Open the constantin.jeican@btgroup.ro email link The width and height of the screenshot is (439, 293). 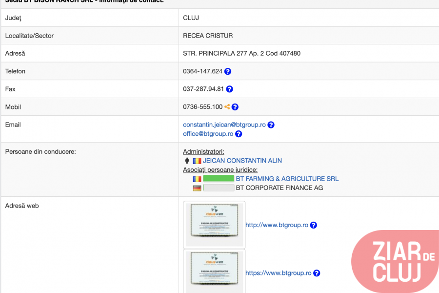point(224,125)
